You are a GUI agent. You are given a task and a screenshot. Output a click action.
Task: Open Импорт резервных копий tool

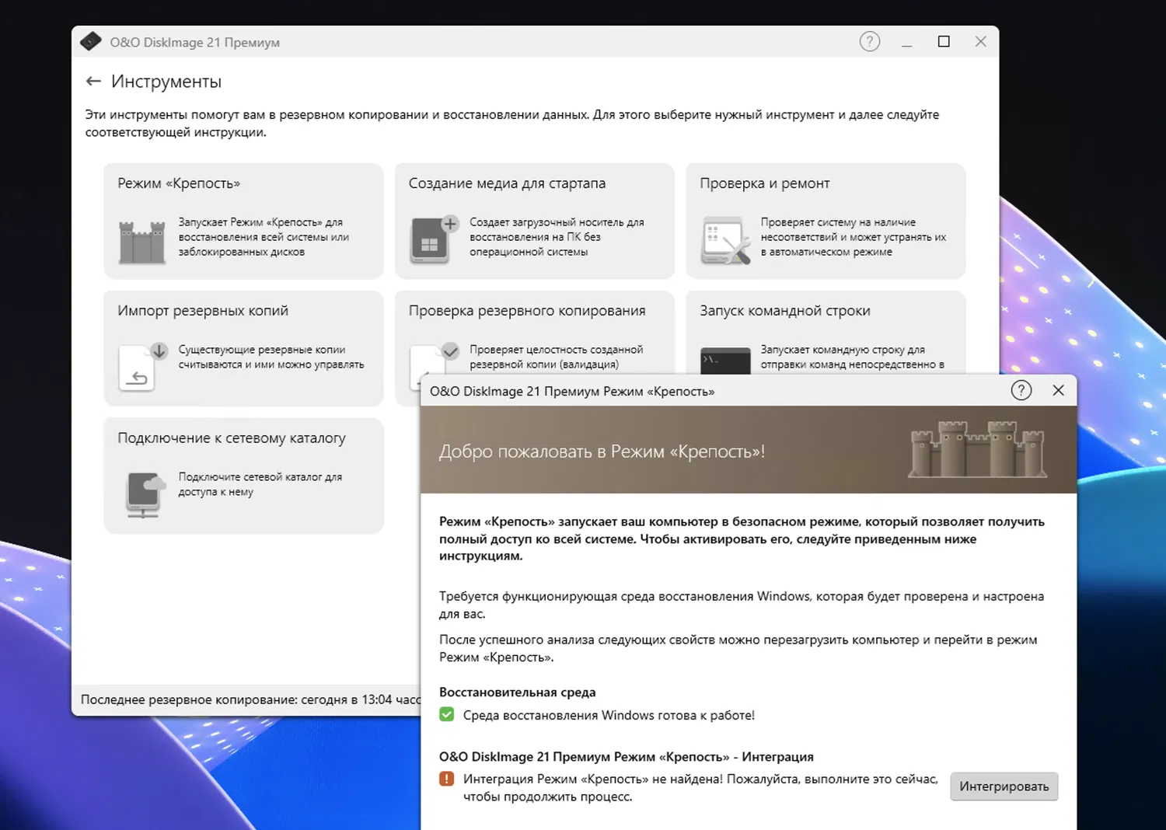tap(243, 348)
